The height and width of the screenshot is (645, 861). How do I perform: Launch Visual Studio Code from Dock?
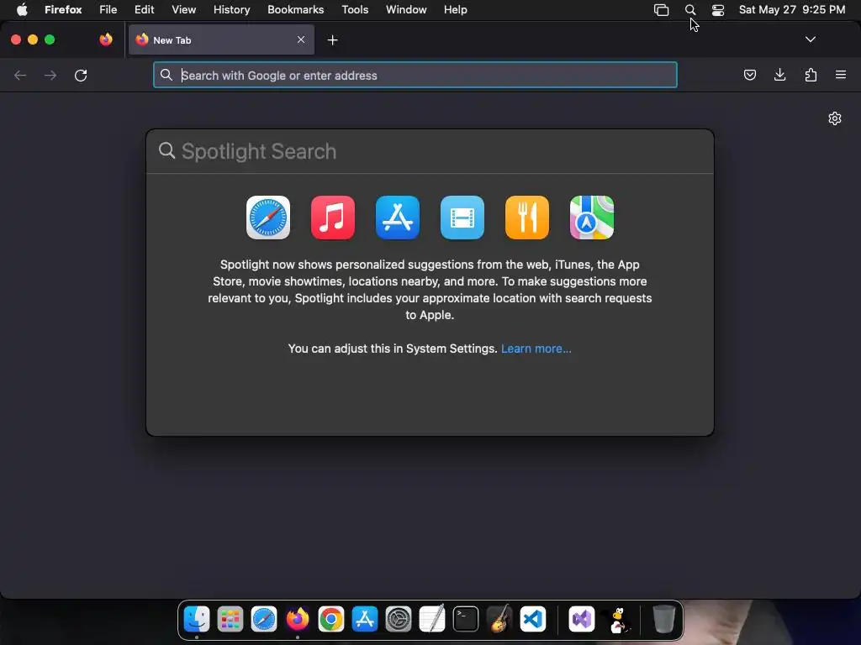pos(533,619)
